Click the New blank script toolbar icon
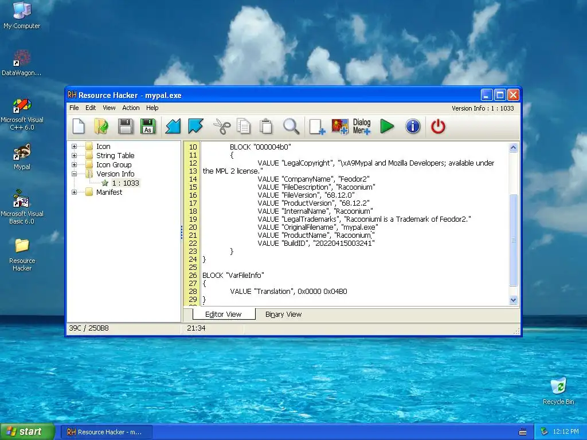 tap(79, 127)
